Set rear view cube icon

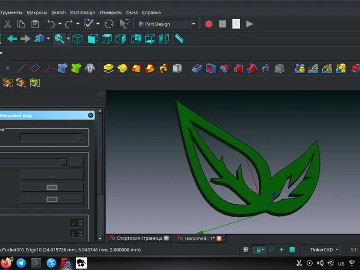[136, 39]
